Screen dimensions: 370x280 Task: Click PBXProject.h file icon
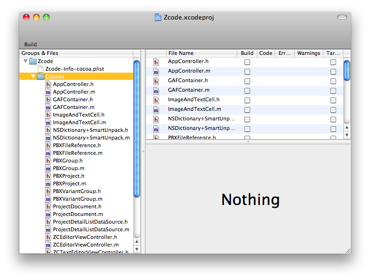(x=48, y=176)
